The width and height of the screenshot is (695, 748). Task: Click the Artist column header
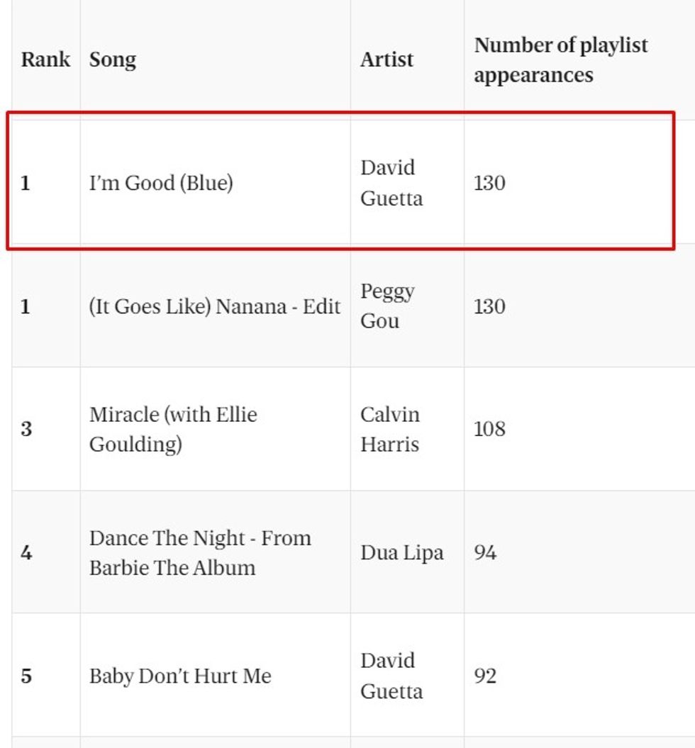(387, 59)
